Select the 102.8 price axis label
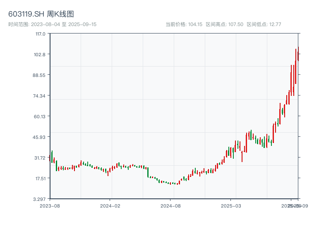Viewport: 331px width, 248px height. [40, 54]
